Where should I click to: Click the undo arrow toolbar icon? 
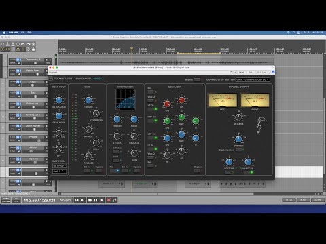coord(23,44)
